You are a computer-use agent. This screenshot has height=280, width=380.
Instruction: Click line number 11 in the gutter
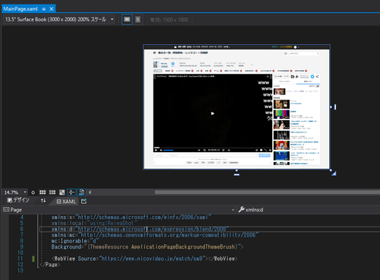(21, 259)
